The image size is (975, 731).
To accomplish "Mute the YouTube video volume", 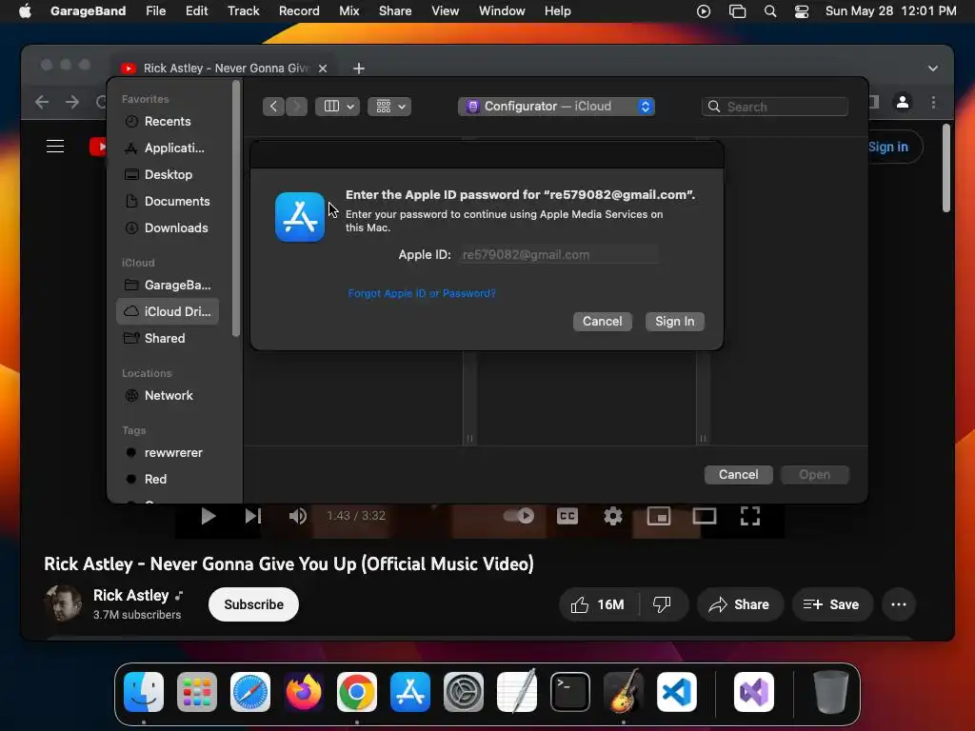I will point(298,516).
